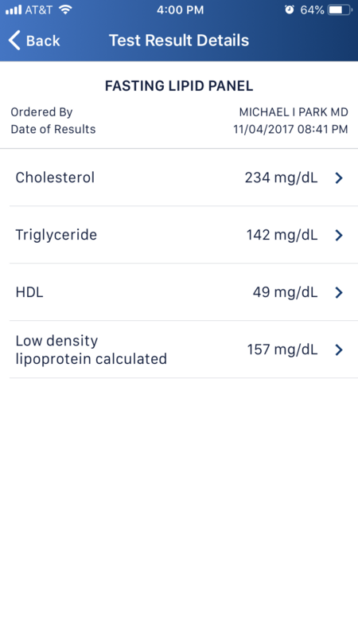Tap the 49 mg/dL HDL value
The height and width of the screenshot is (637, 358).
tap(286, 292)
